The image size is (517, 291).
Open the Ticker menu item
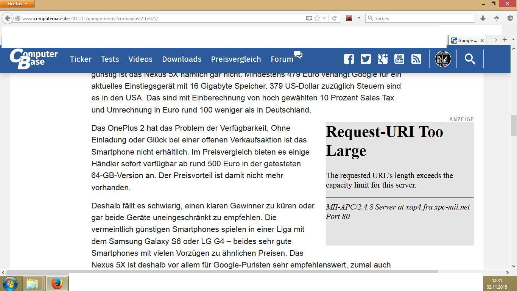click(81, 59)
